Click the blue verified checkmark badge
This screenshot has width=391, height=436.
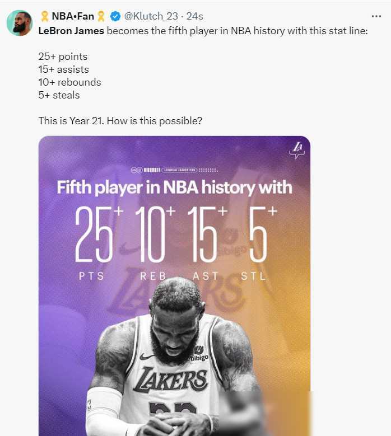(115, 16)
